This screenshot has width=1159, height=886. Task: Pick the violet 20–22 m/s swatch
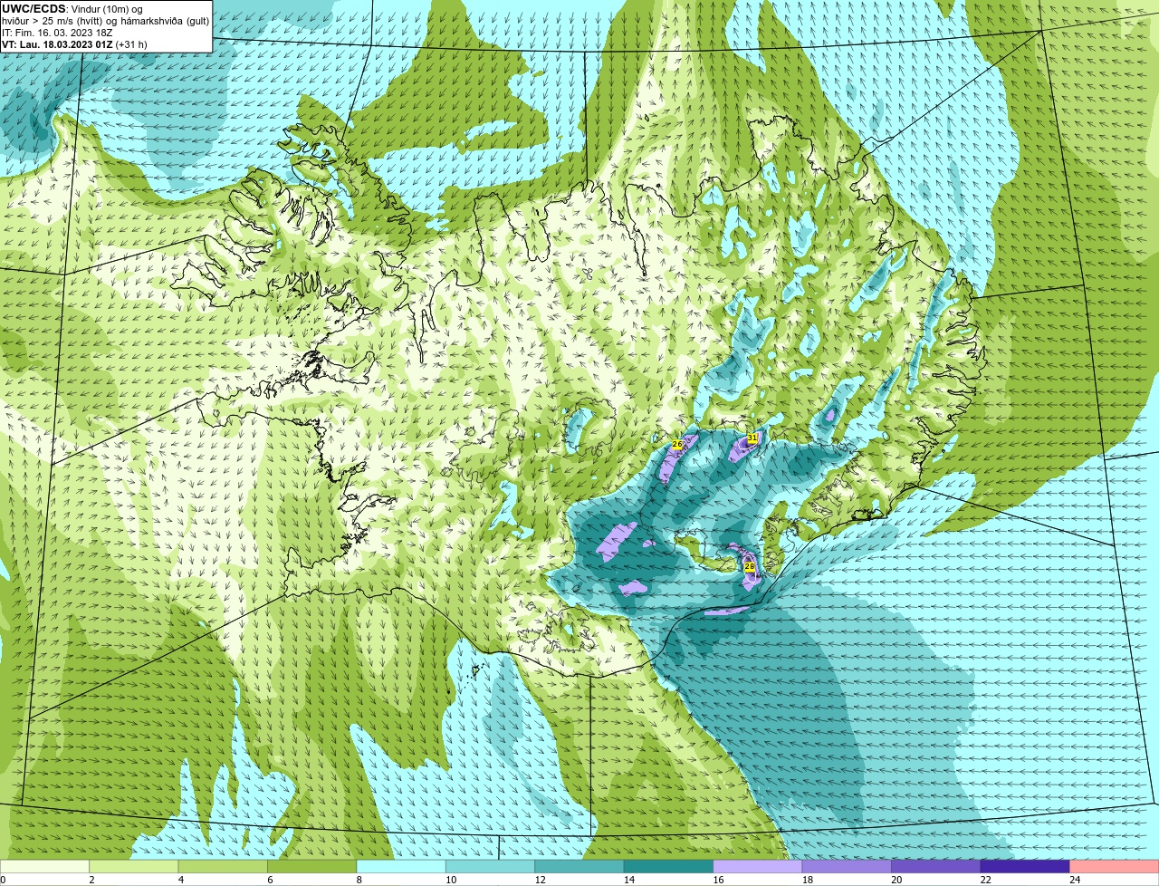[x=936, y=867]
